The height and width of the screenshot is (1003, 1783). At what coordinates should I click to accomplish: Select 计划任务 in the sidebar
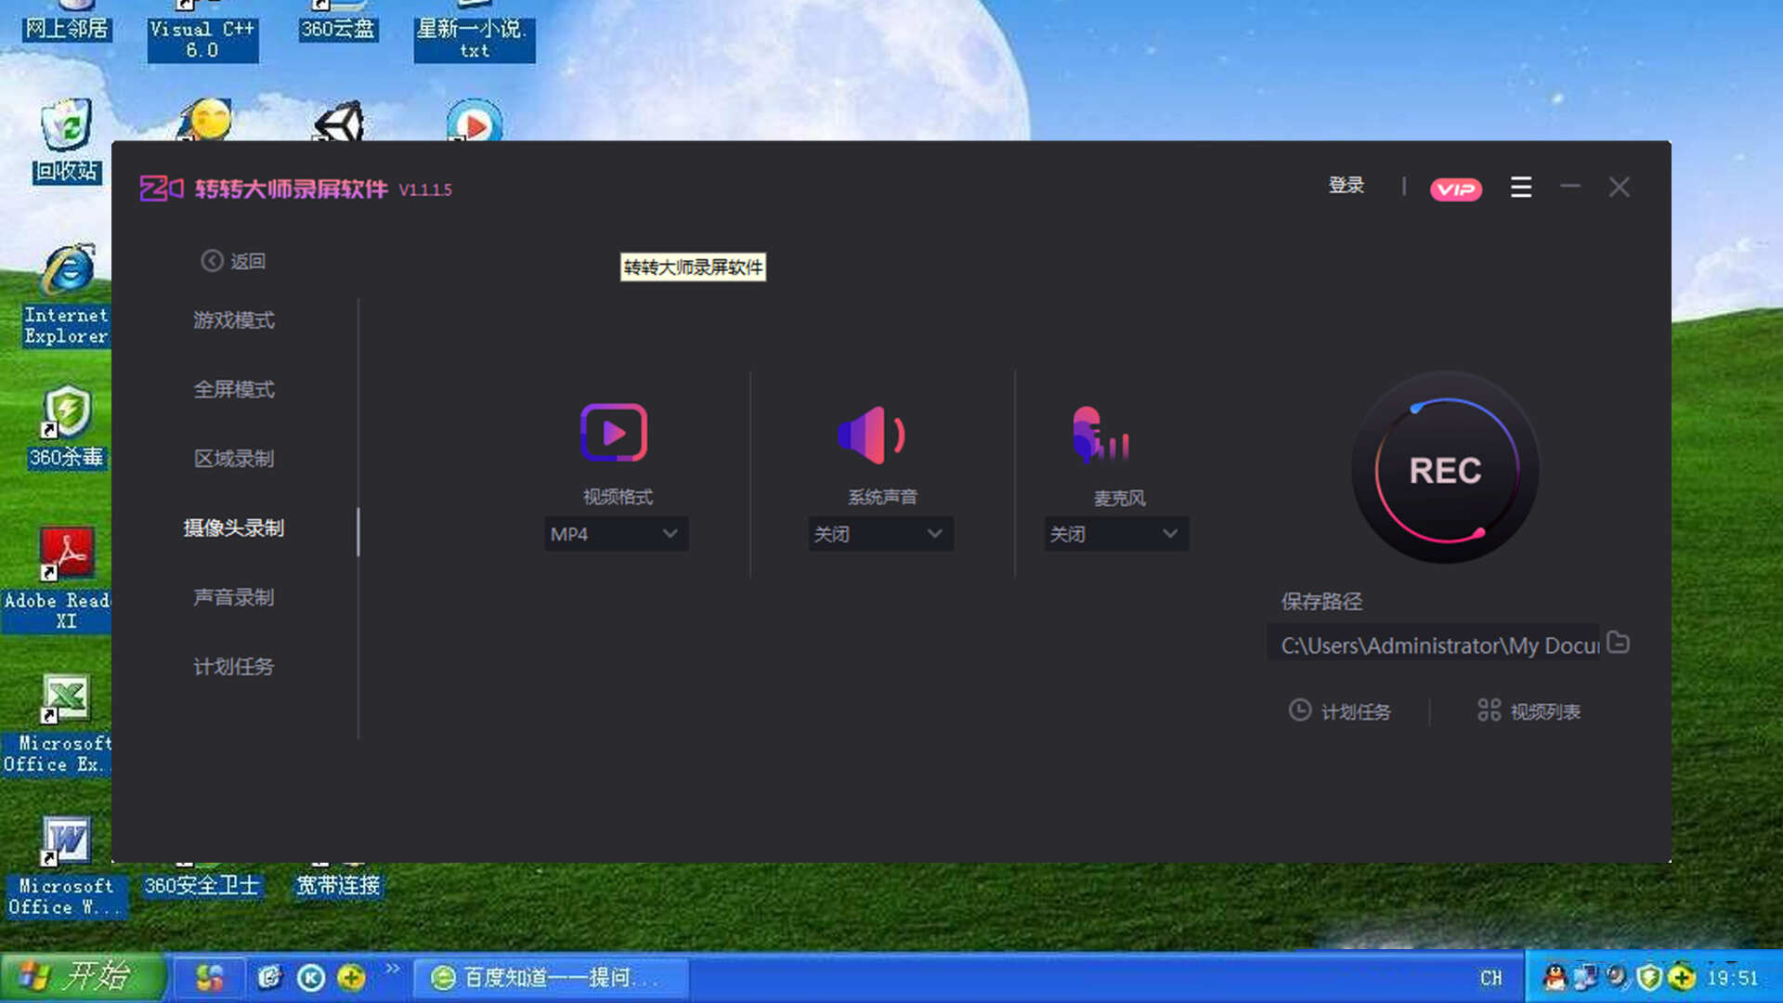[x=233, y=667]
